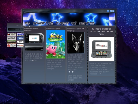The width and height of the screenshot is (138, 104).
Task: Click the Wii U console image
Action: (34, 48)
